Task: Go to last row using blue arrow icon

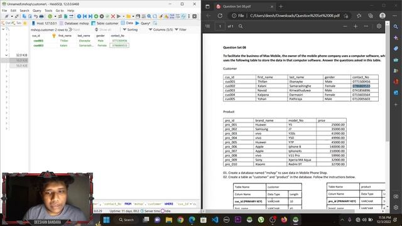Action: (90, 16)
